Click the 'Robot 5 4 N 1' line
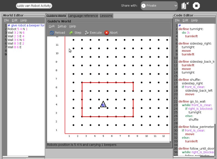Image resolution: width=217 pixels, height=159 pixels. [18, 29]
